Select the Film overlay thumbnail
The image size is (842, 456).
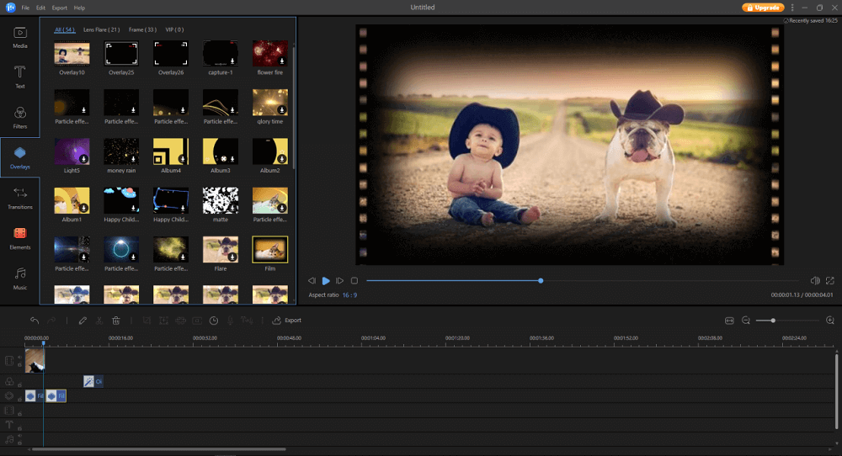click(269, 249)
